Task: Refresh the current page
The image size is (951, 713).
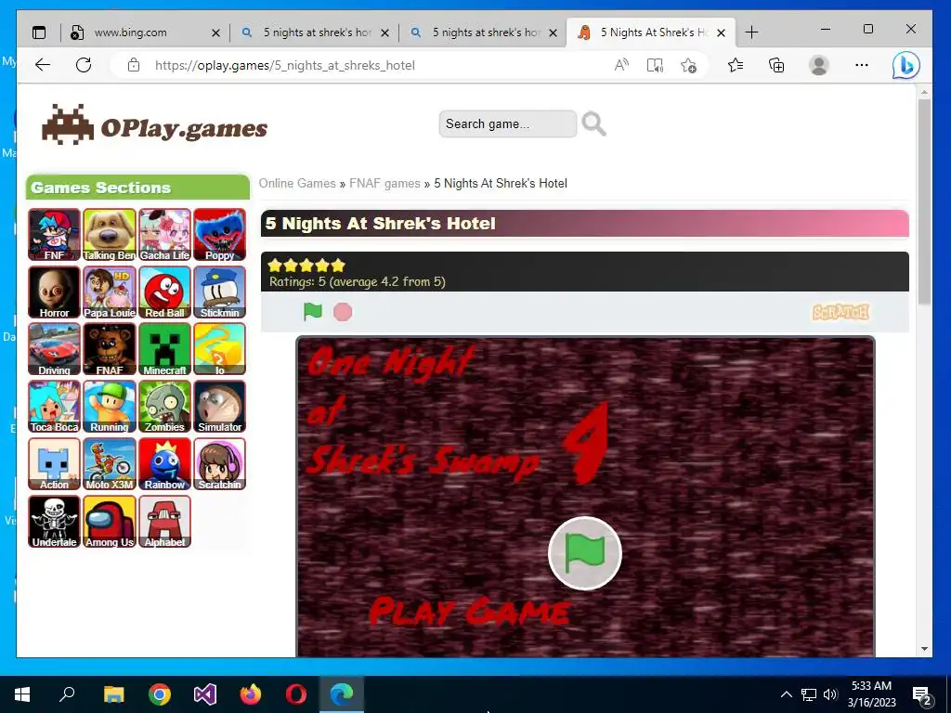Action: click(84, 65)
